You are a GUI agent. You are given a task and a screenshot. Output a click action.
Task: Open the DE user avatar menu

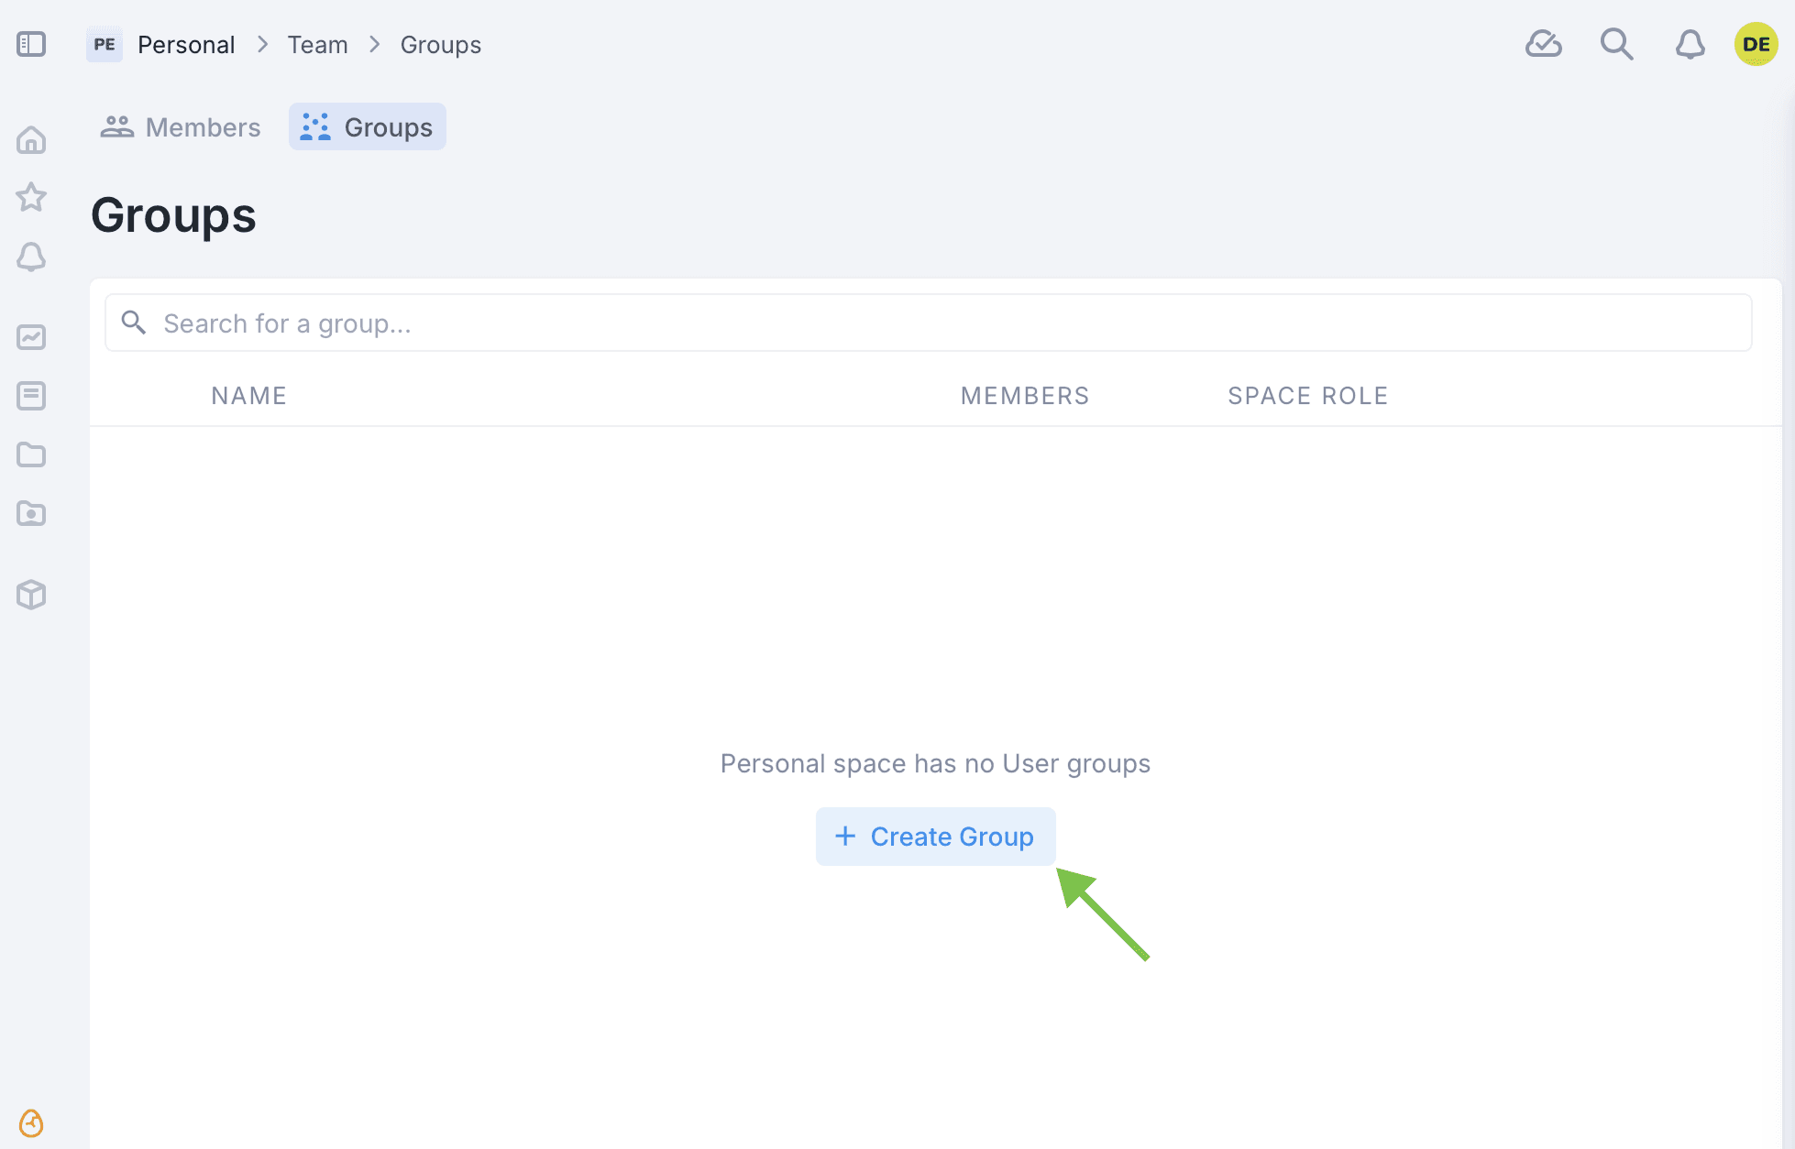(x=1756, y=44)
